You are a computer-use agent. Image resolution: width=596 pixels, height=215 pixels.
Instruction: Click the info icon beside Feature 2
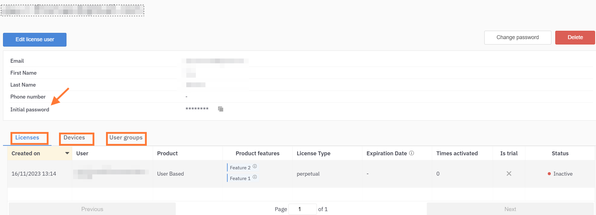pos(255,166)
